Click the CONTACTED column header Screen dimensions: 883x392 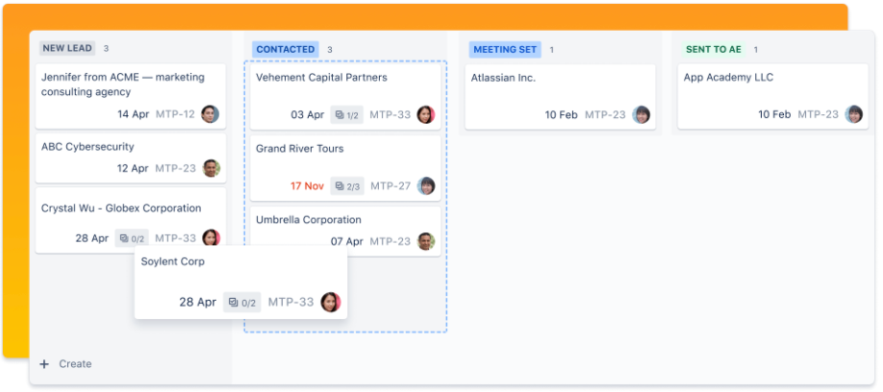286,49
